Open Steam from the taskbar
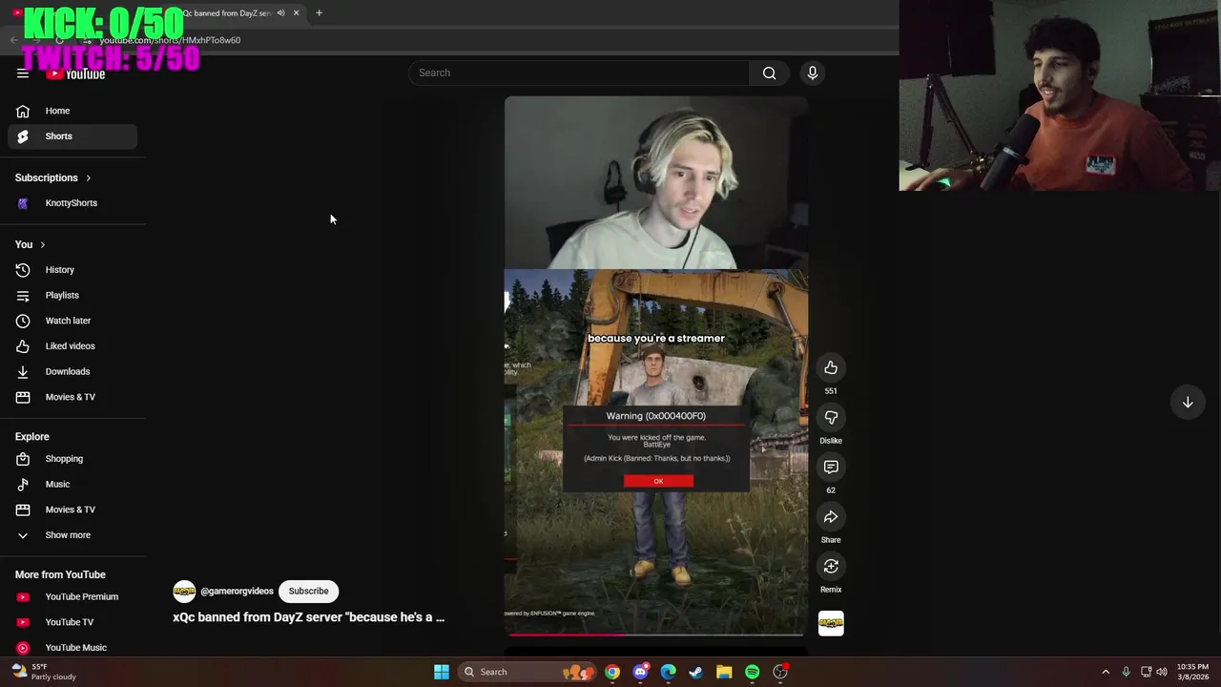 pyautogui.click(x=696, y=672)
